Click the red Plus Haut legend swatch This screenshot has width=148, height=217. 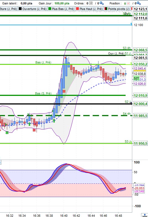click(x=77, y=9)
